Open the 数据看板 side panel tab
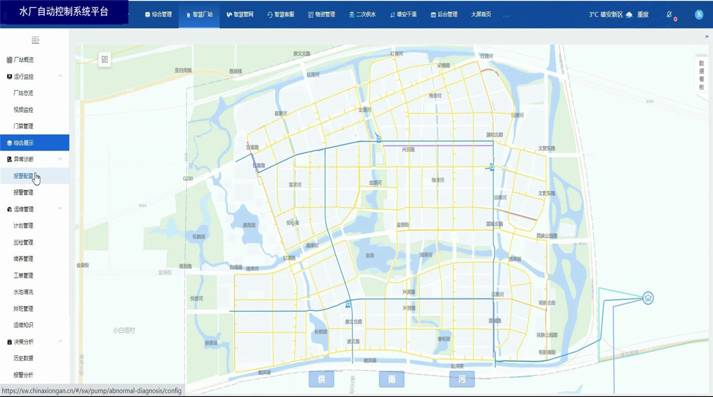Screen dimensions: 713x397 pos(701,75)
